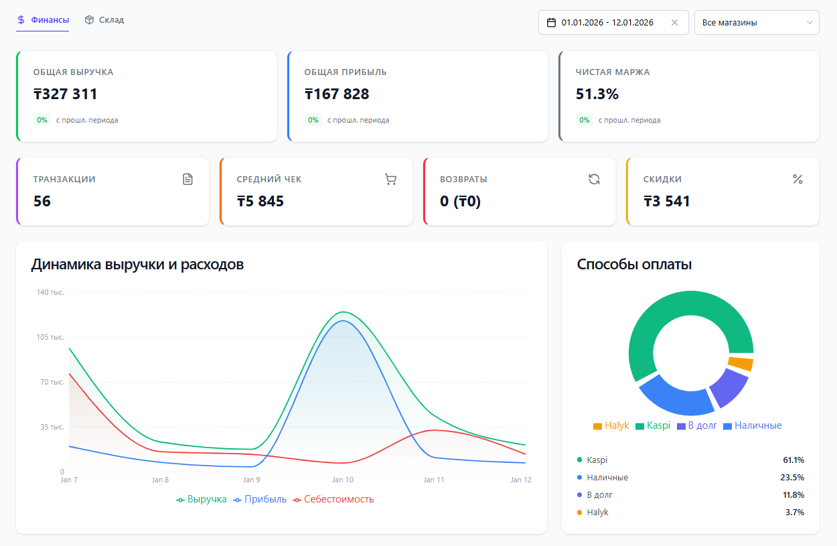The image size is (837, 546).
Task: Open the Все магазины dropdown
Action: (x=750, y=23)
